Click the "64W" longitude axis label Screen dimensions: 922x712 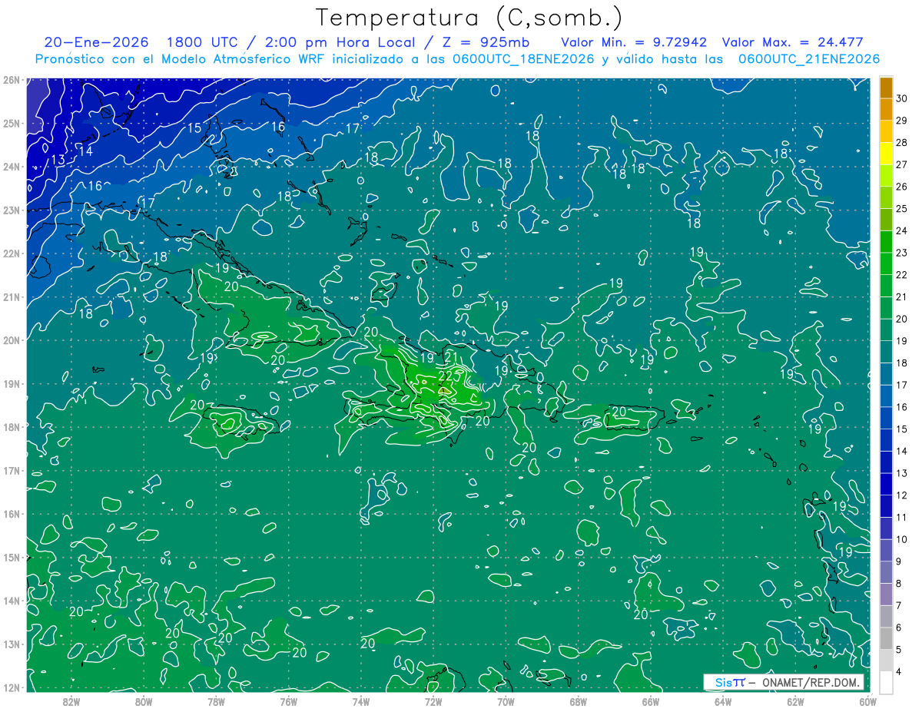pyautogui.click(x=722, y=701)
